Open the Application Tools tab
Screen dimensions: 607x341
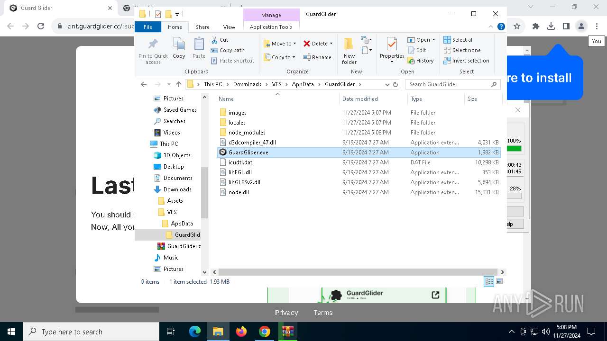pyautogui.click(x=271, y=27)
